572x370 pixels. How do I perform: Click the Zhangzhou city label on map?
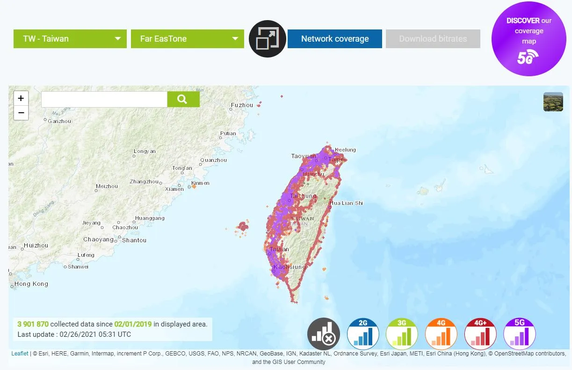(144, 181)
